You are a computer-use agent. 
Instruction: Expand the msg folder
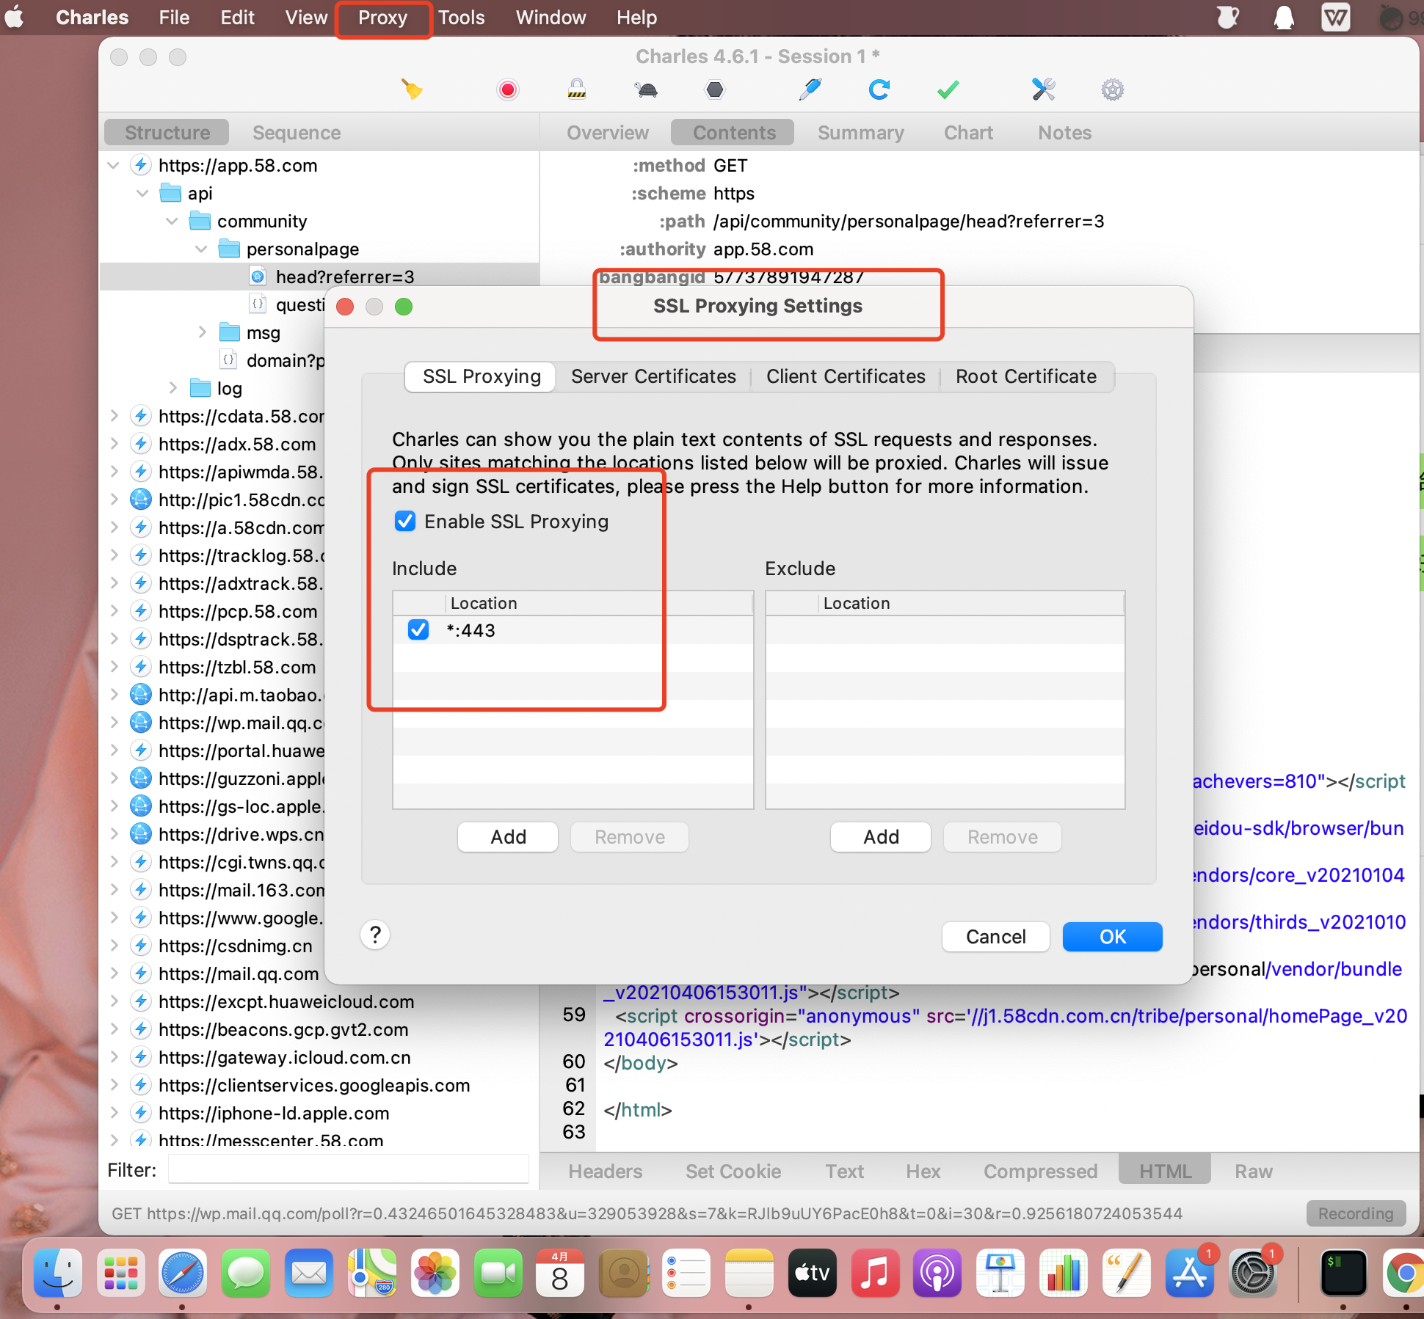click(202, 332)
